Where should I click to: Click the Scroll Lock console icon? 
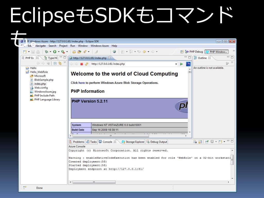click(200, 142)
